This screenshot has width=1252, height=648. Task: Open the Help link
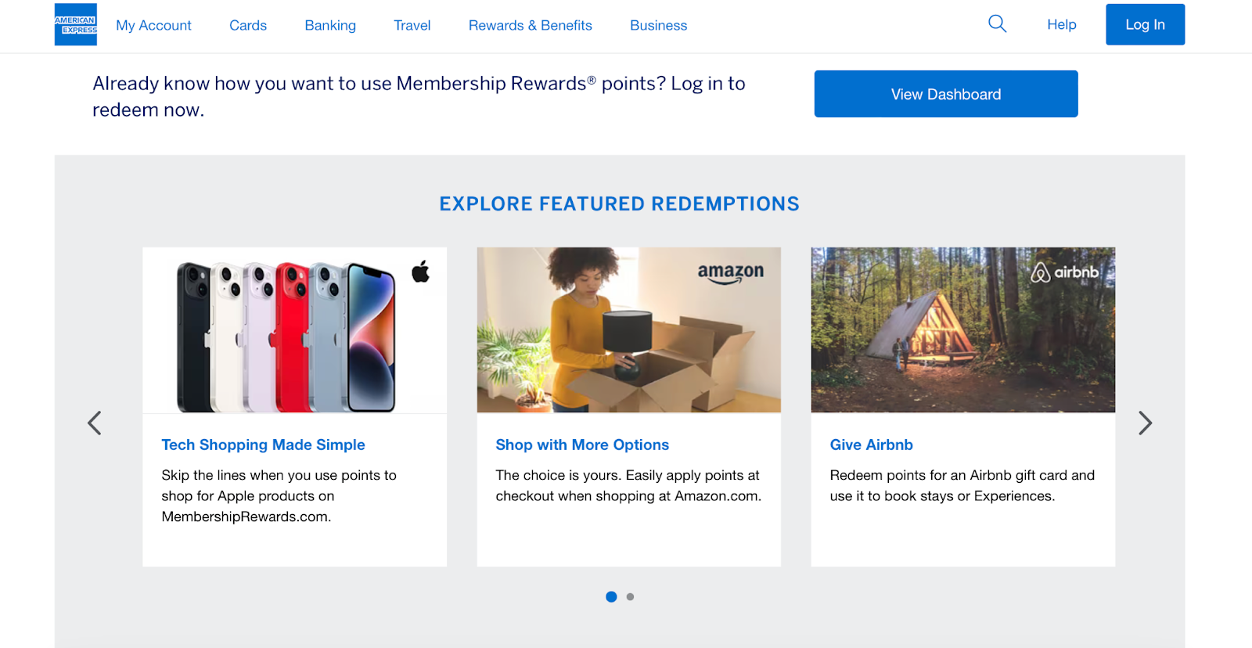click(x=1062, y=25)
